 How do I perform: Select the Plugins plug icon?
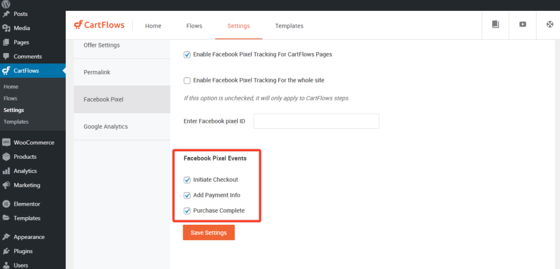(6, 251)
